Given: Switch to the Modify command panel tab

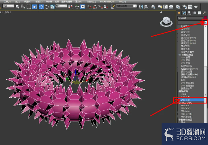Looking at the screenshot, I should (x=184, y=13).
